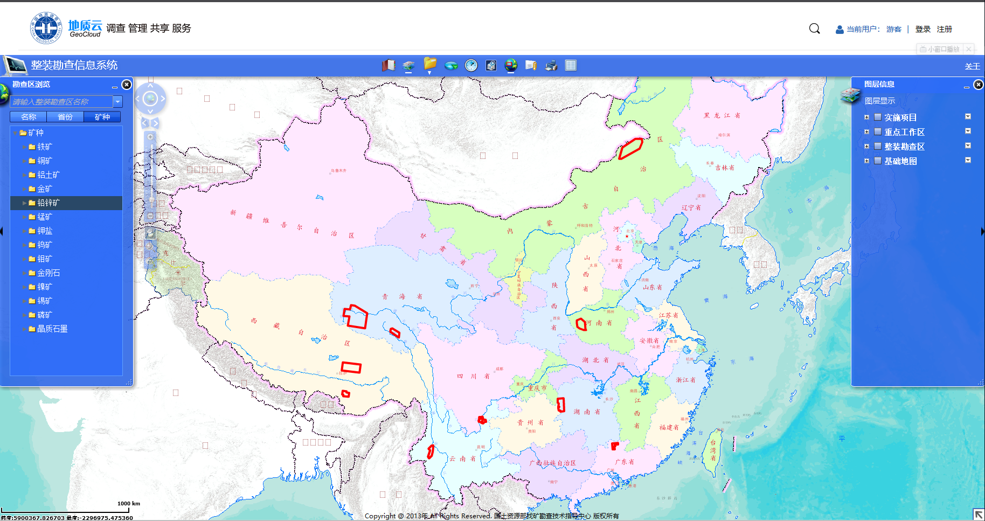Click the blue pie chart statistics icon
The height and width of the screenshot is (521, 985).
(451, 66)
